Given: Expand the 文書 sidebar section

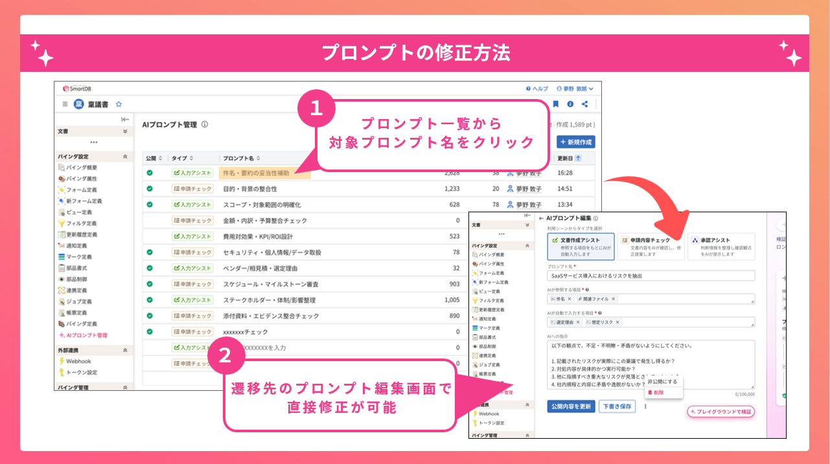Looking at the screenshot, I should click(x=125, y=131).
